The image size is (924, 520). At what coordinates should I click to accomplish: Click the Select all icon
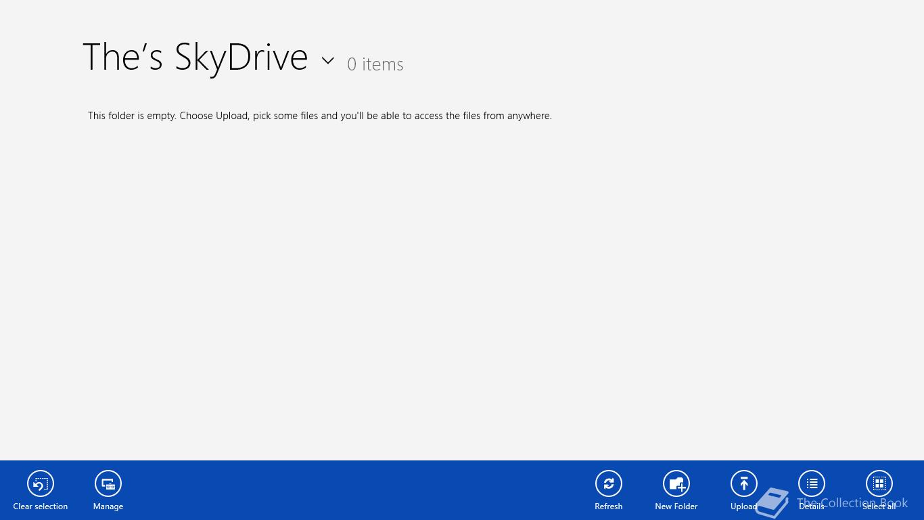[879, 483]
